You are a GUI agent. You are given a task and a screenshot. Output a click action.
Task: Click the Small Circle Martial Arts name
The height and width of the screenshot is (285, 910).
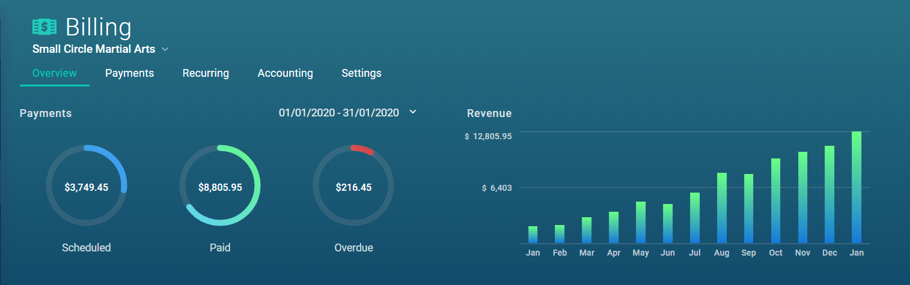coord(94,49)
